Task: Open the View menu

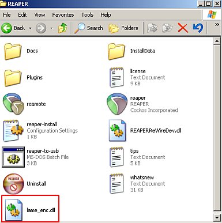Action: click(40, 15)
